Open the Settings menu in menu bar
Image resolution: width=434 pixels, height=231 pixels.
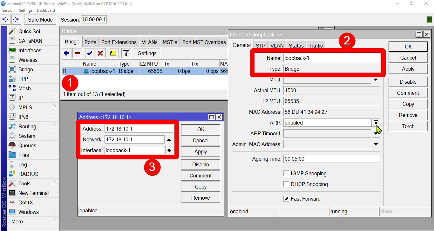pyautogui.click(x=26, y=10)
